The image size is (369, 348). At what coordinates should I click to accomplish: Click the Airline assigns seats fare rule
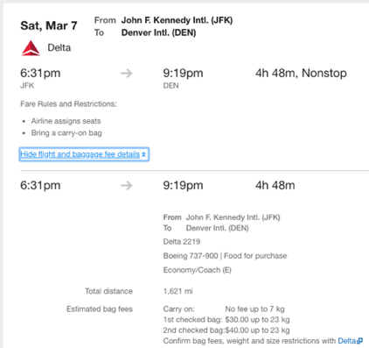click(66, 121)
